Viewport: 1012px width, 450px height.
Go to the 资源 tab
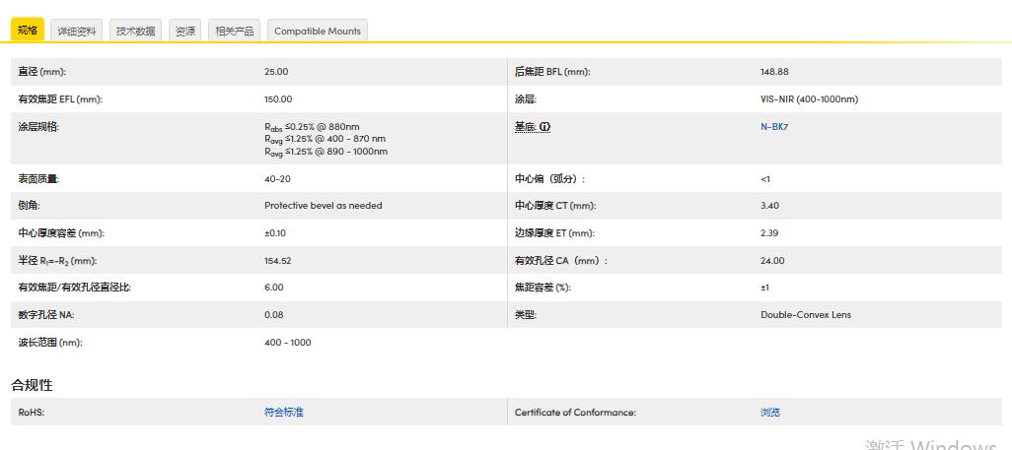185,31
